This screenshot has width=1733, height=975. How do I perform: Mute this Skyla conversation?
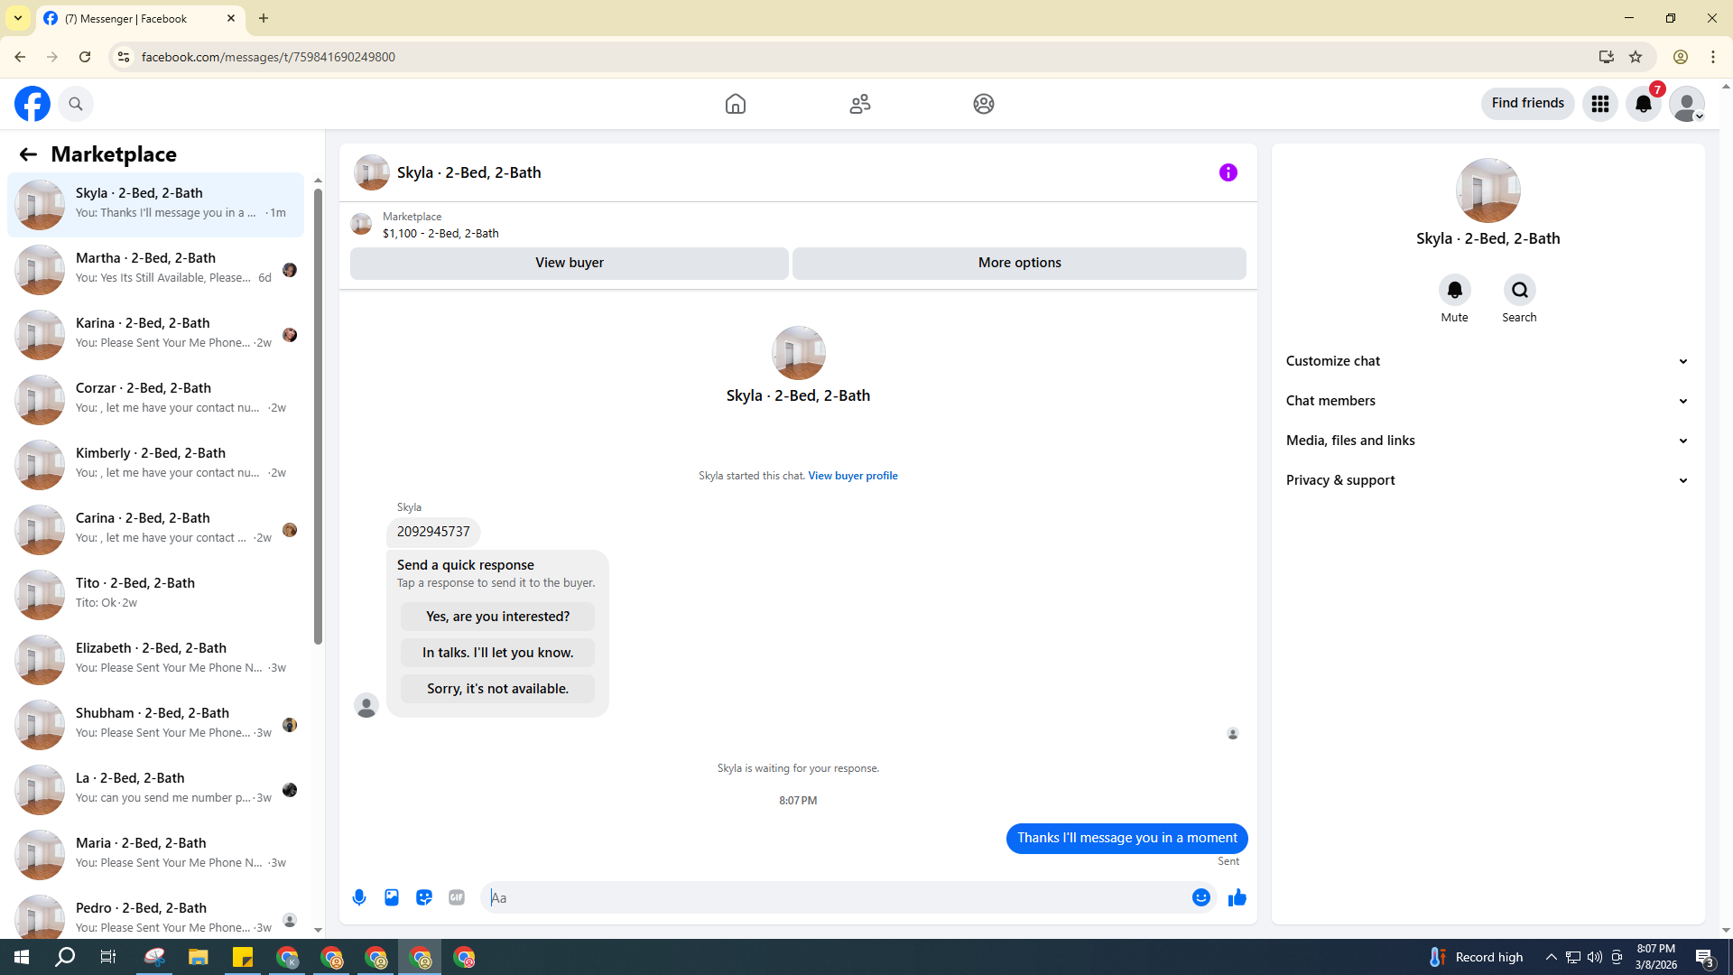click(x=1454, y=291)
